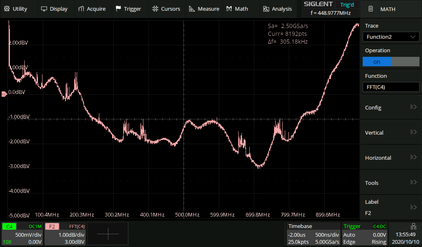Click the Sa= 2.50GSa/s readout
422x247 pixels.
click(288, 26)
